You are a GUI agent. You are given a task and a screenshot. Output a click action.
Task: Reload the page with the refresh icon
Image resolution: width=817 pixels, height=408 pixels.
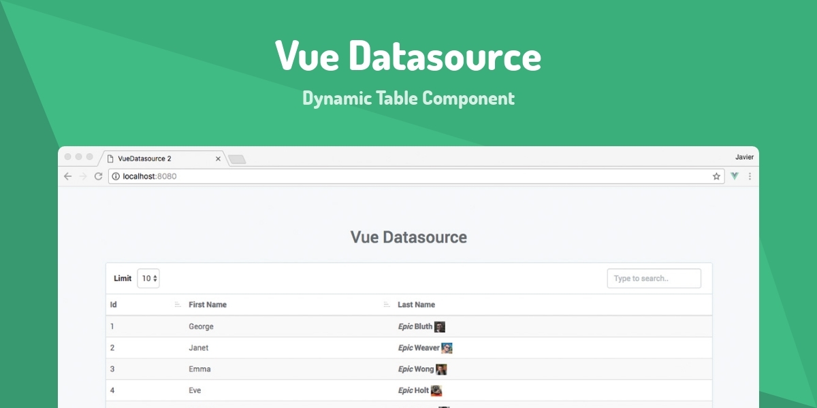(x=98, y=176)
